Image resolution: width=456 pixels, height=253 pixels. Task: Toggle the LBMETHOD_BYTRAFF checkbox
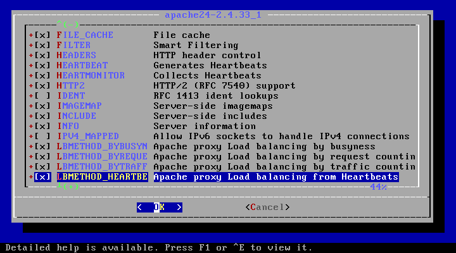[x=42, y=167]
